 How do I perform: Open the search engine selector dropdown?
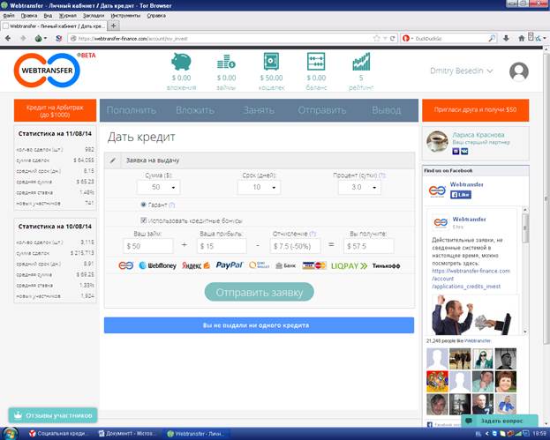pos(408,38)
